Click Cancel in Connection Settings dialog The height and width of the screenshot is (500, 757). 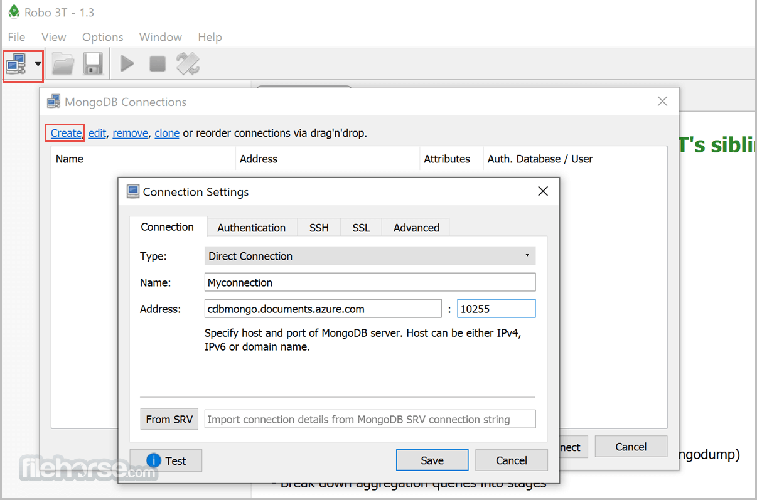[x=512, y=460]
